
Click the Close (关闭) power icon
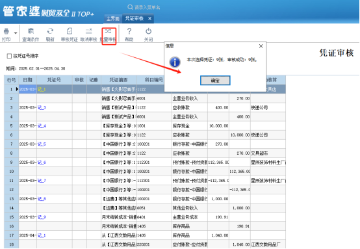[149, 31]
